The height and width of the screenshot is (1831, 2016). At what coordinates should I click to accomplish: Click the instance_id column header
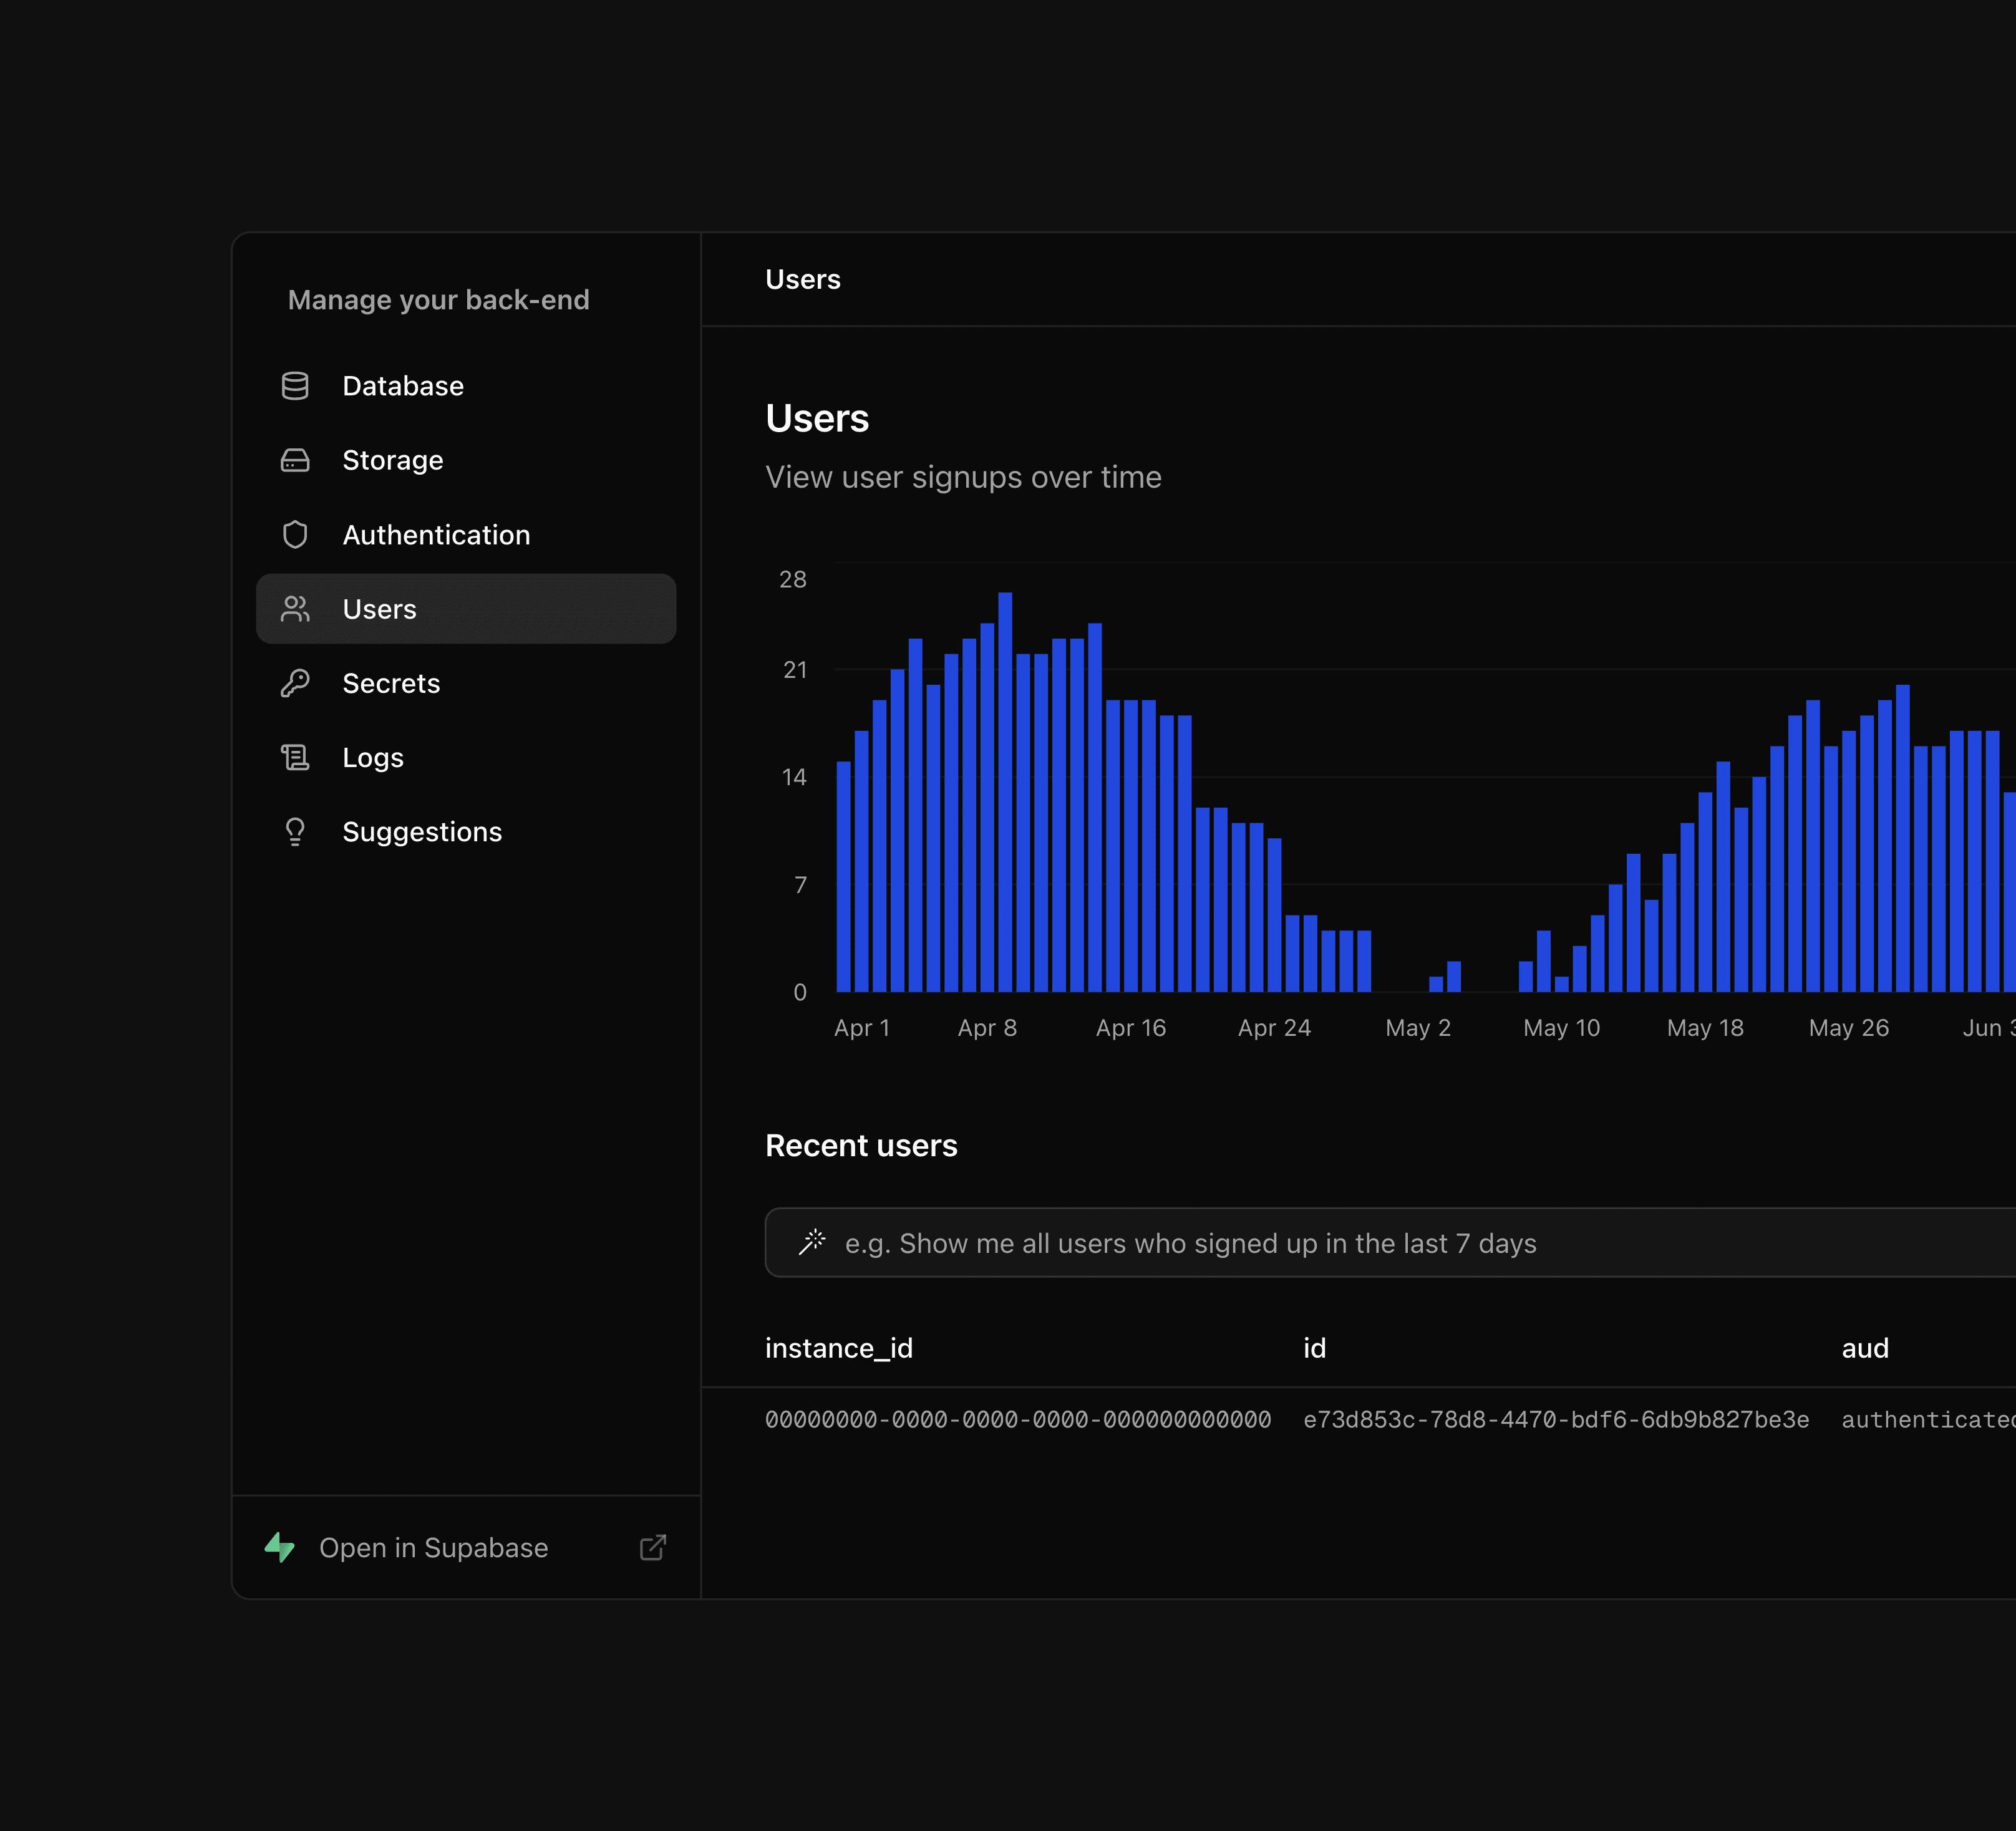click(839, 1348)
